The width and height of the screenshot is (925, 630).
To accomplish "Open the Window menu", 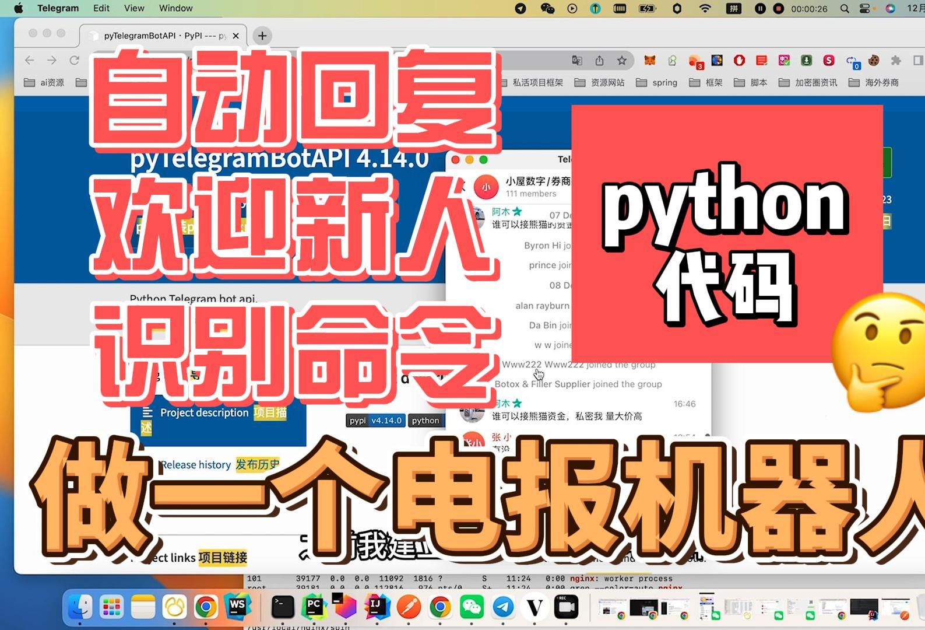I will [x=175, y=8].
